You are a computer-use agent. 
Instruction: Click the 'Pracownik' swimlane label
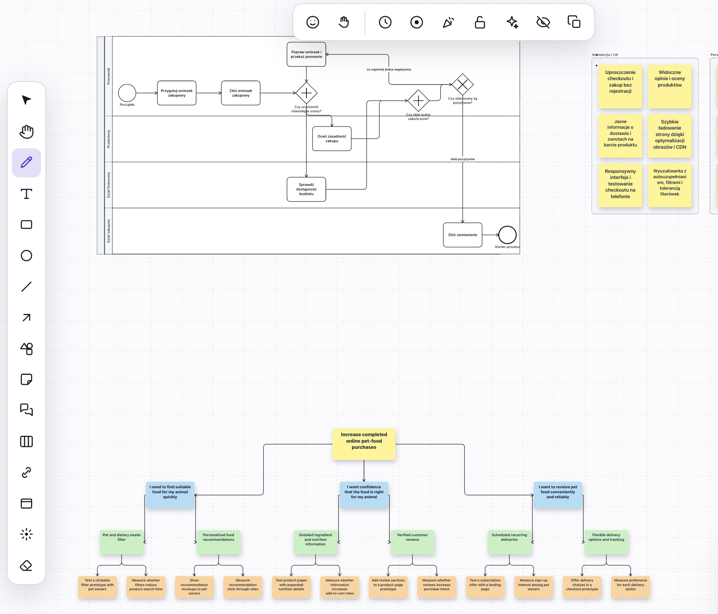(109, 76)
